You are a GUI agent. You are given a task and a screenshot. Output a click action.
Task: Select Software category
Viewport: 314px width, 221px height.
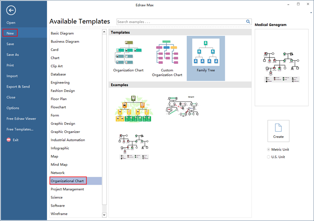[58, 206]
